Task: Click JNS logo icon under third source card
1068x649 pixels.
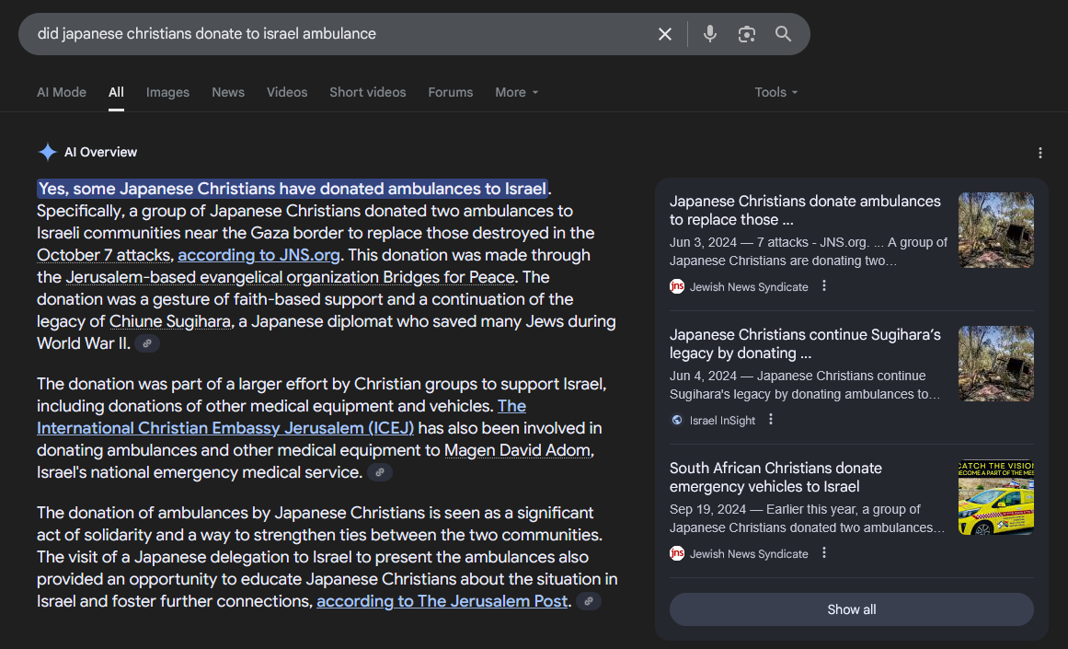Action: click(676, 553)
